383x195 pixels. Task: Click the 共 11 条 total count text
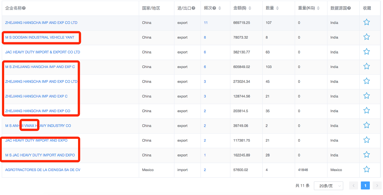click(303, 186)
